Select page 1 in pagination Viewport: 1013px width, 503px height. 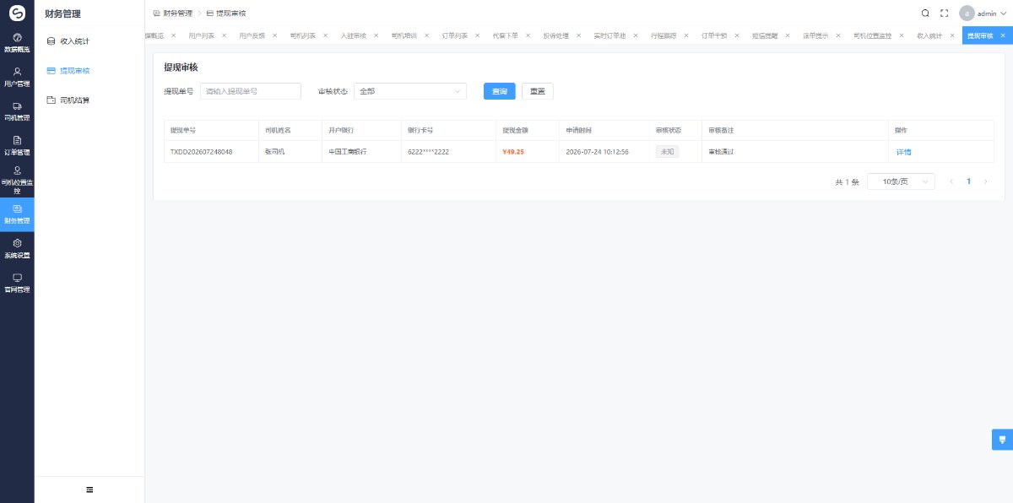click(968, 181)
